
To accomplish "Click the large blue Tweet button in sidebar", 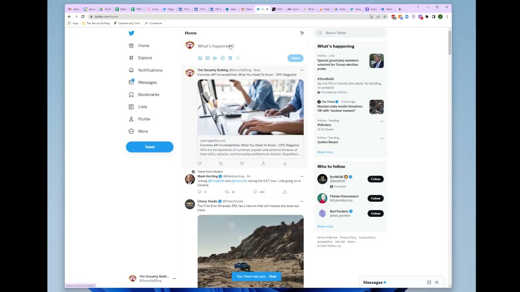I will coord(149,147).
